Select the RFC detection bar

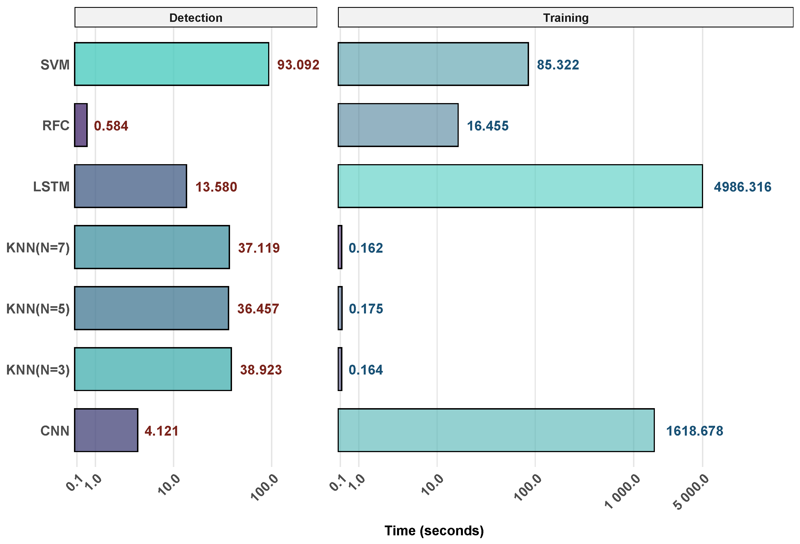tap(81, 125)
